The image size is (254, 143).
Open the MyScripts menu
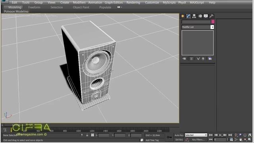tap(169, 3)
